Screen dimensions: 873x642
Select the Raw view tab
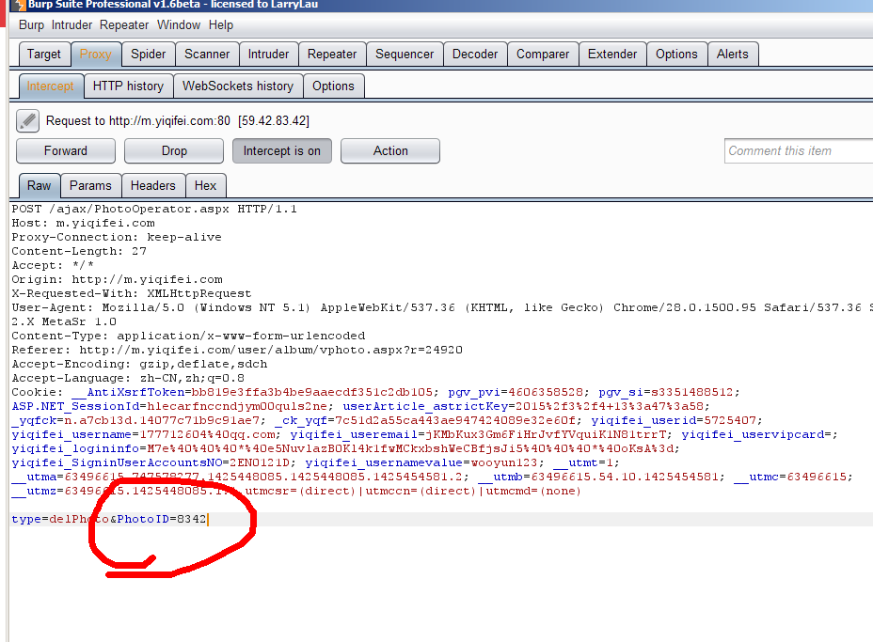pyautogui.click(x=39, y=185)
